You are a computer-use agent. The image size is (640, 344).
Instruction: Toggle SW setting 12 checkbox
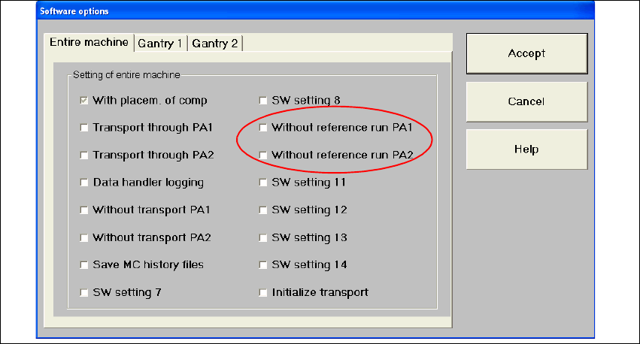coord(263,210)
